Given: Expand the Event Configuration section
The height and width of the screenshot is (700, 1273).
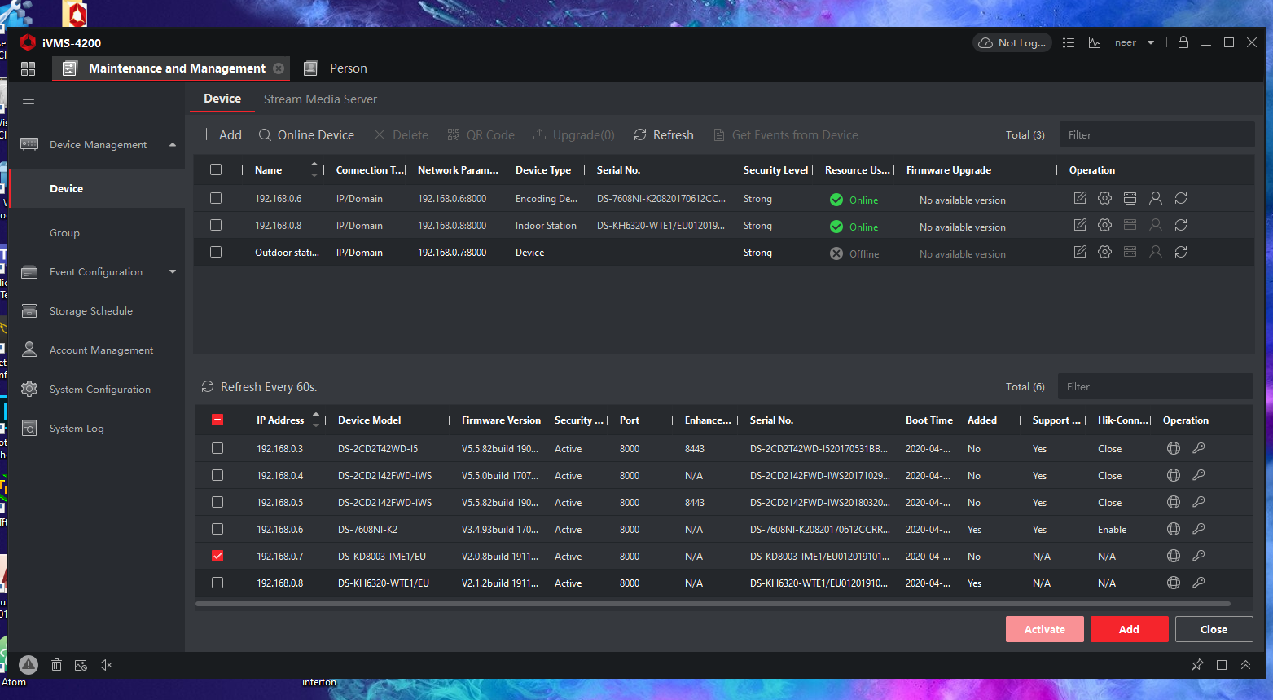Looking at the screenshot, I should click(x=172, y=271).
